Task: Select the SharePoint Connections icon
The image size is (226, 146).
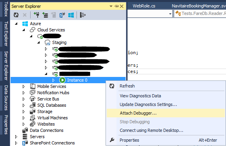Action: [25, 143]
